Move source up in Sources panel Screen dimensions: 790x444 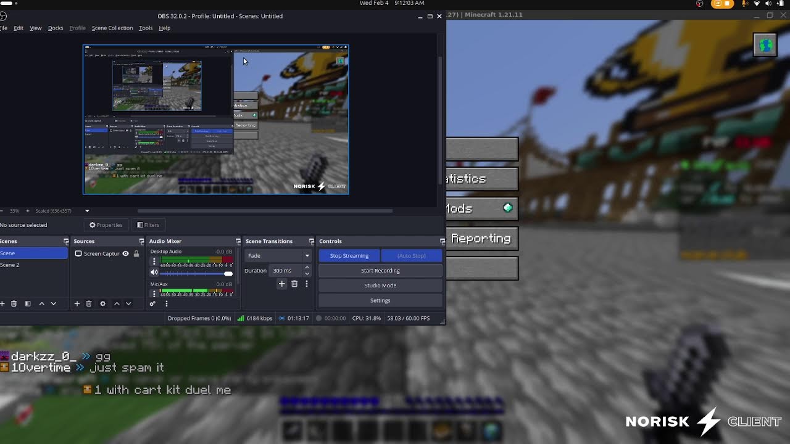point(117,303)
